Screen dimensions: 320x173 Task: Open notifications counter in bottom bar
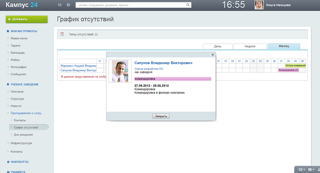[x=311, y=170]
